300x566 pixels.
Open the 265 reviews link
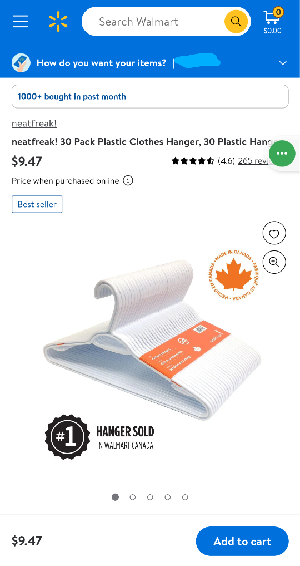pos(255,161)
